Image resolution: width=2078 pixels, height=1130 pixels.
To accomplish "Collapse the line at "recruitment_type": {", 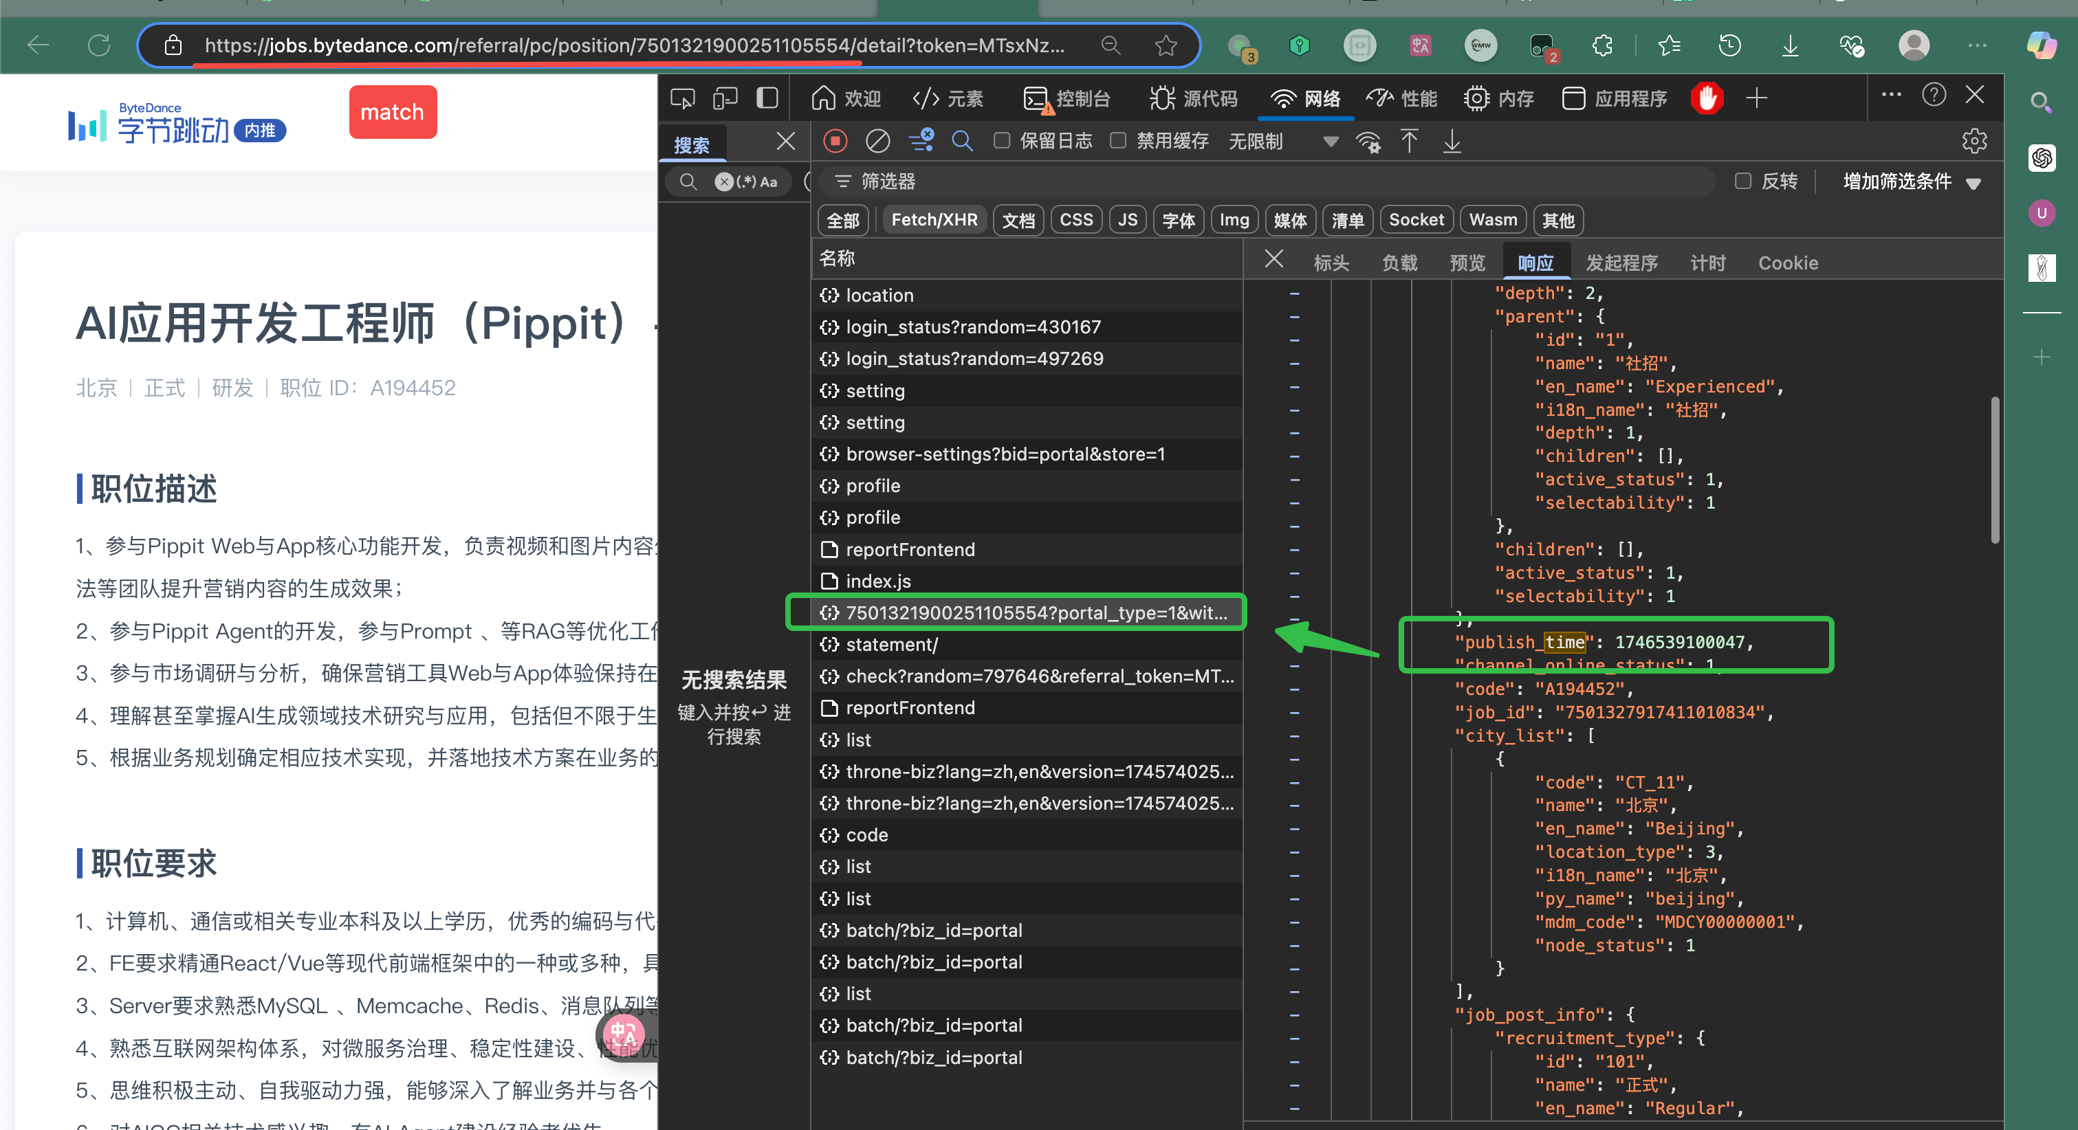I will pyautogui.click(x=1294, y=1039).
